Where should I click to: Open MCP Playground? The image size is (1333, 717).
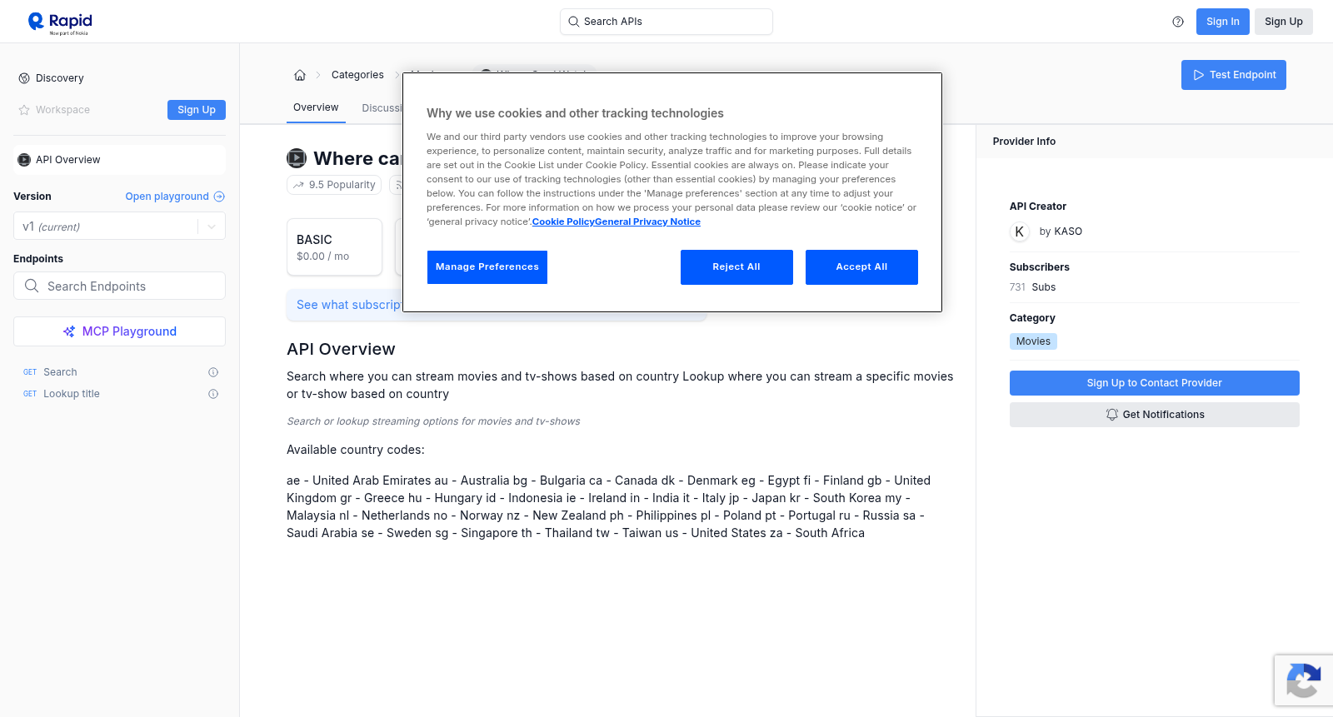pos(119,331)
